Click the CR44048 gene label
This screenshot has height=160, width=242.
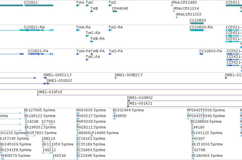click(120, 9)
